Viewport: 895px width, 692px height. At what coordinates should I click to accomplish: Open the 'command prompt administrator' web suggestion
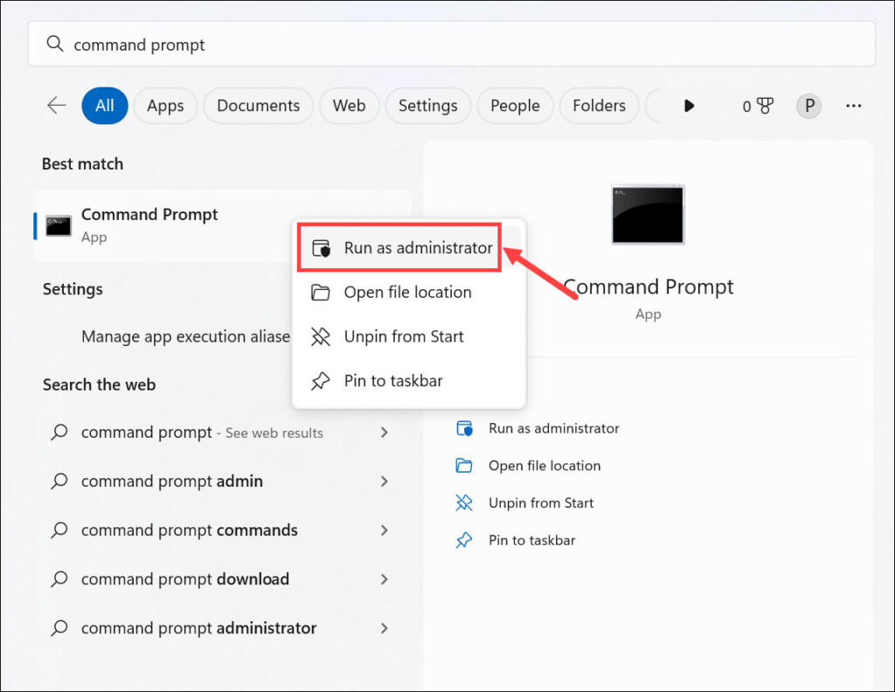(x=198, y=628)
